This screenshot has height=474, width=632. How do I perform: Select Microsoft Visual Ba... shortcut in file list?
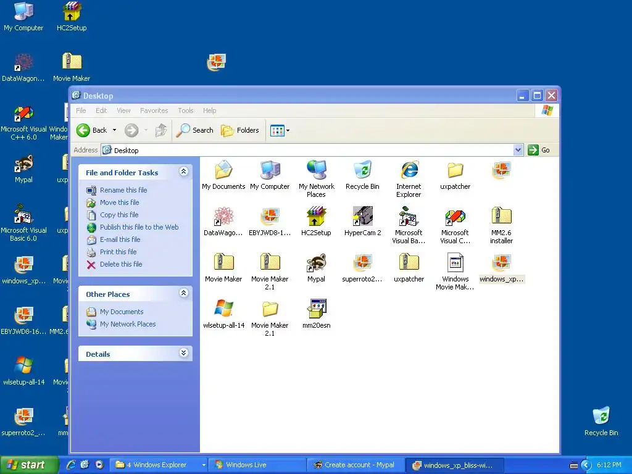coord(409,225)
